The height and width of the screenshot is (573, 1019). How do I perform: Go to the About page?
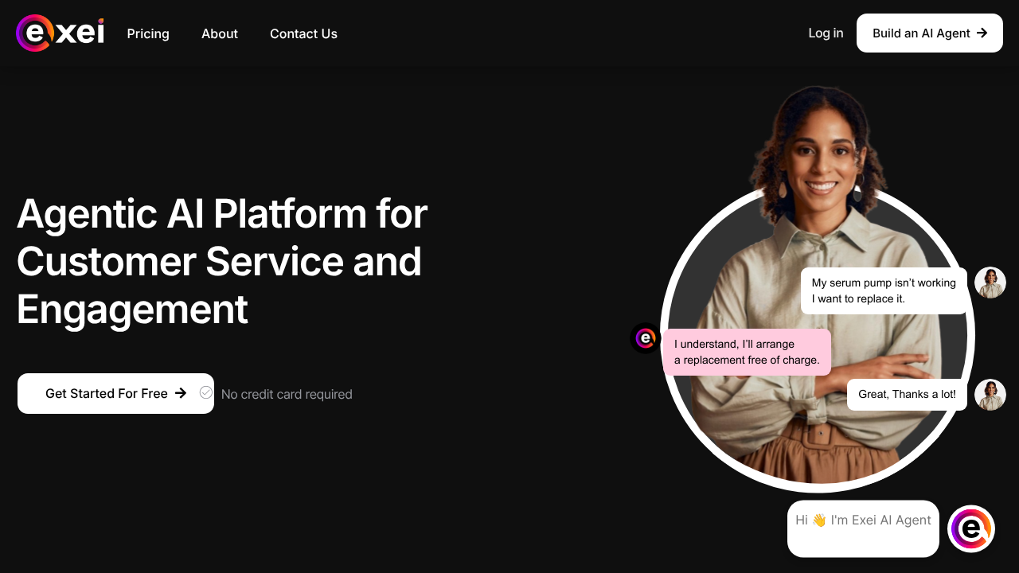pyautogui.click(x=220, y=33)
